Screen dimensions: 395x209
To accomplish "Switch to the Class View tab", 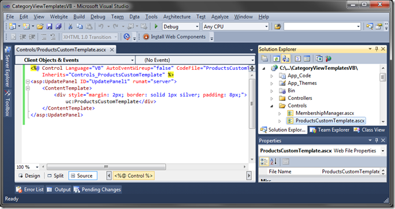I will (370, 130).
